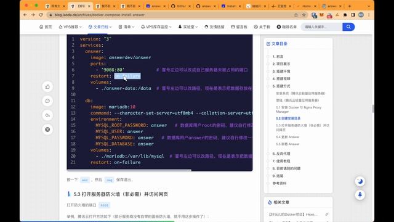
Task: Expand the 文章归档 dropdown menu
Action: point(100,27)
